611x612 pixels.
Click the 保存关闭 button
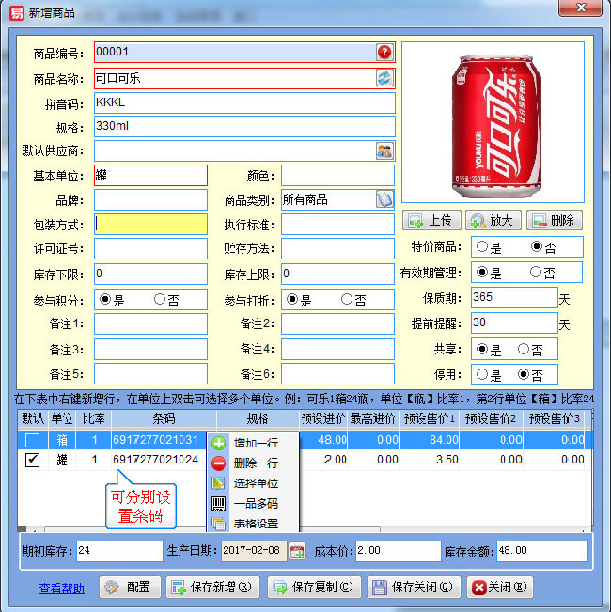411,588
